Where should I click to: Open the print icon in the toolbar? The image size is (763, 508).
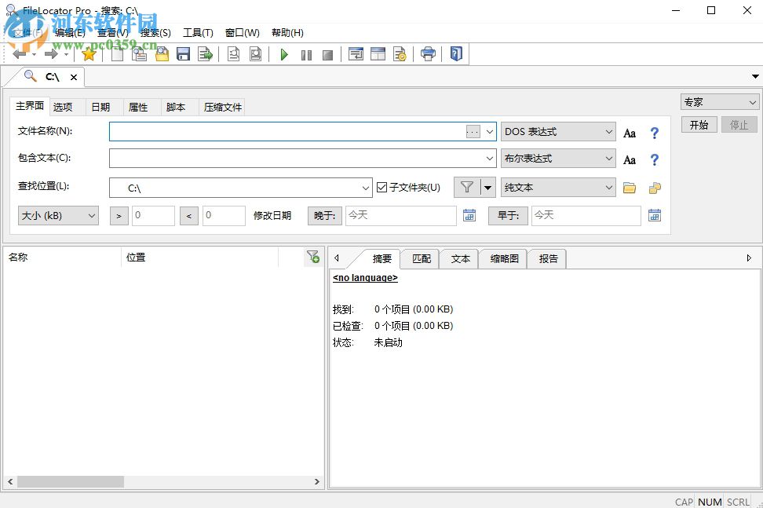(428, 53)
